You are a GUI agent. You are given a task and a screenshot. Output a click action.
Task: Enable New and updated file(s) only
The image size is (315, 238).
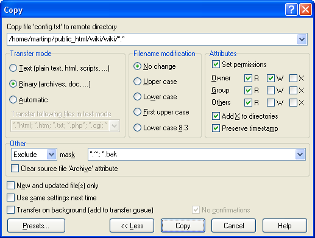[10, 186]
